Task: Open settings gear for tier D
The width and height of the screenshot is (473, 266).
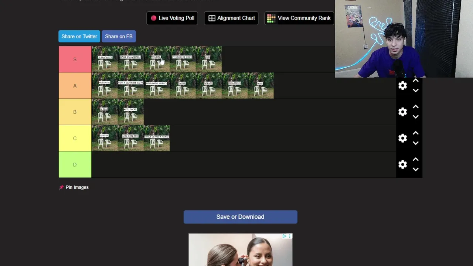Action: (402, 164)
